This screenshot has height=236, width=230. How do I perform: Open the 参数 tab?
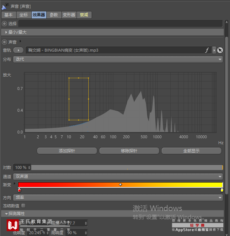click(x=54, y=15)
